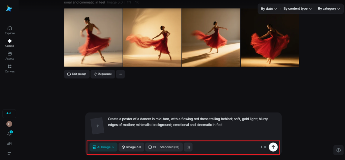Open the By category filter dropdown
Image resolution: width=345 pixels, height=160 pixels.
[329, 9]
